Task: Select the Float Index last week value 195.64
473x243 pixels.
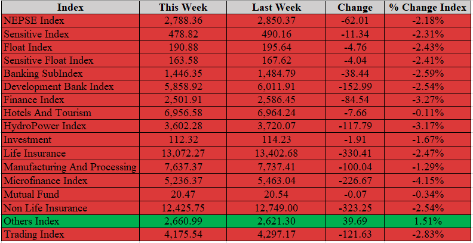Action: click(x=277, y=47)
